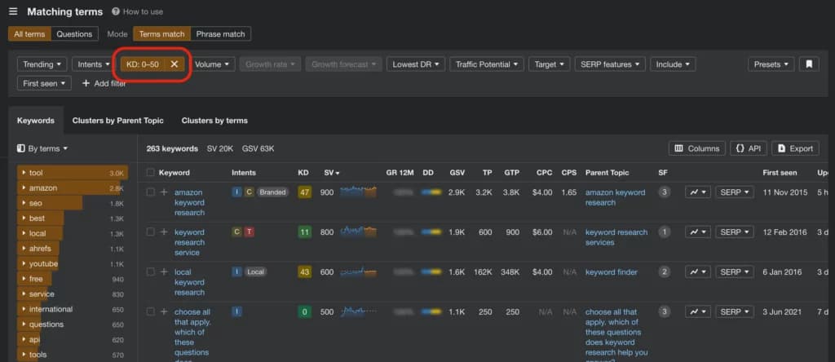Check the select-all Keyword header checkbox
This screenshot has width=835, height=362.
(x=150, y=173)
